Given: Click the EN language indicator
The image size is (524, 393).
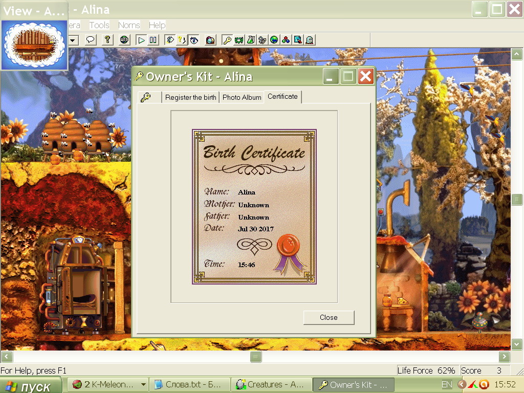Looking at the screenshot, I should point(446,385).
